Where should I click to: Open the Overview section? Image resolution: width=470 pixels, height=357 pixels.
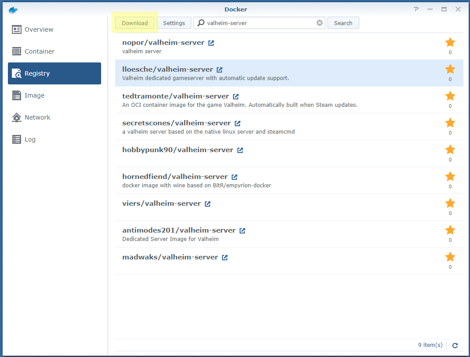tap(54, 29)
